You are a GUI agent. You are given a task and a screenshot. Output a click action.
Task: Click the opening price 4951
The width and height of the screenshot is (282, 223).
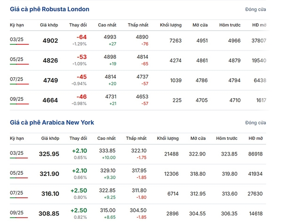coord(202,41)
